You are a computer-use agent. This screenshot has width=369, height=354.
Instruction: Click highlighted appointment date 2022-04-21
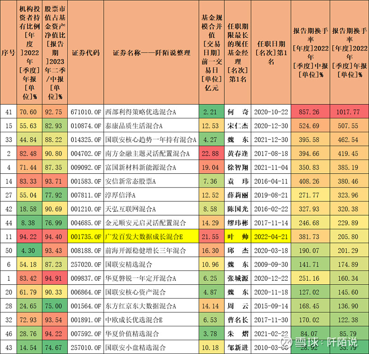pos(271,237)
